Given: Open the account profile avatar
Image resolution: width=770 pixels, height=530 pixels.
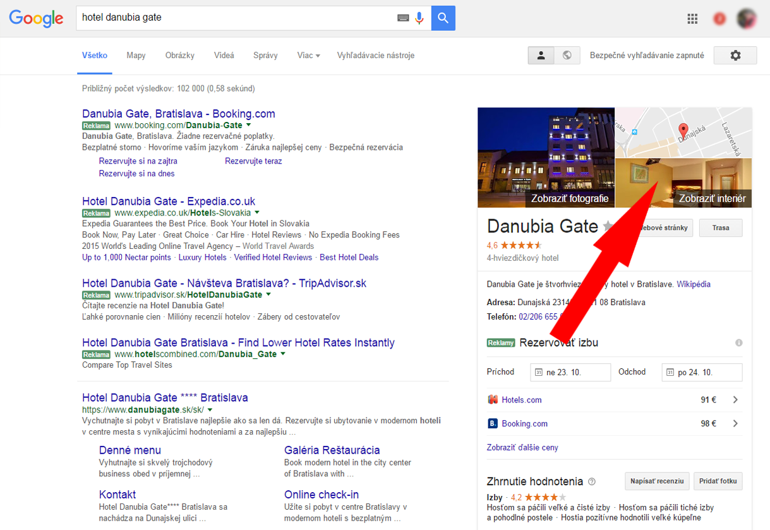Looking at the screenshot, I should 748,18.
